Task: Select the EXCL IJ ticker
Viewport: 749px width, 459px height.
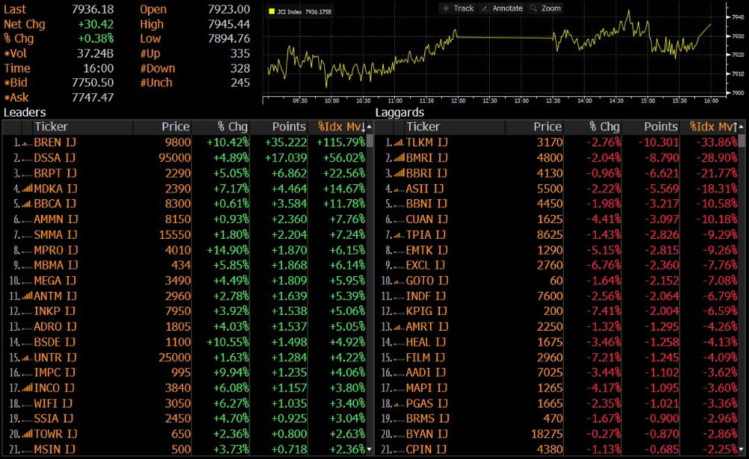Action: [x=426, y=265]
